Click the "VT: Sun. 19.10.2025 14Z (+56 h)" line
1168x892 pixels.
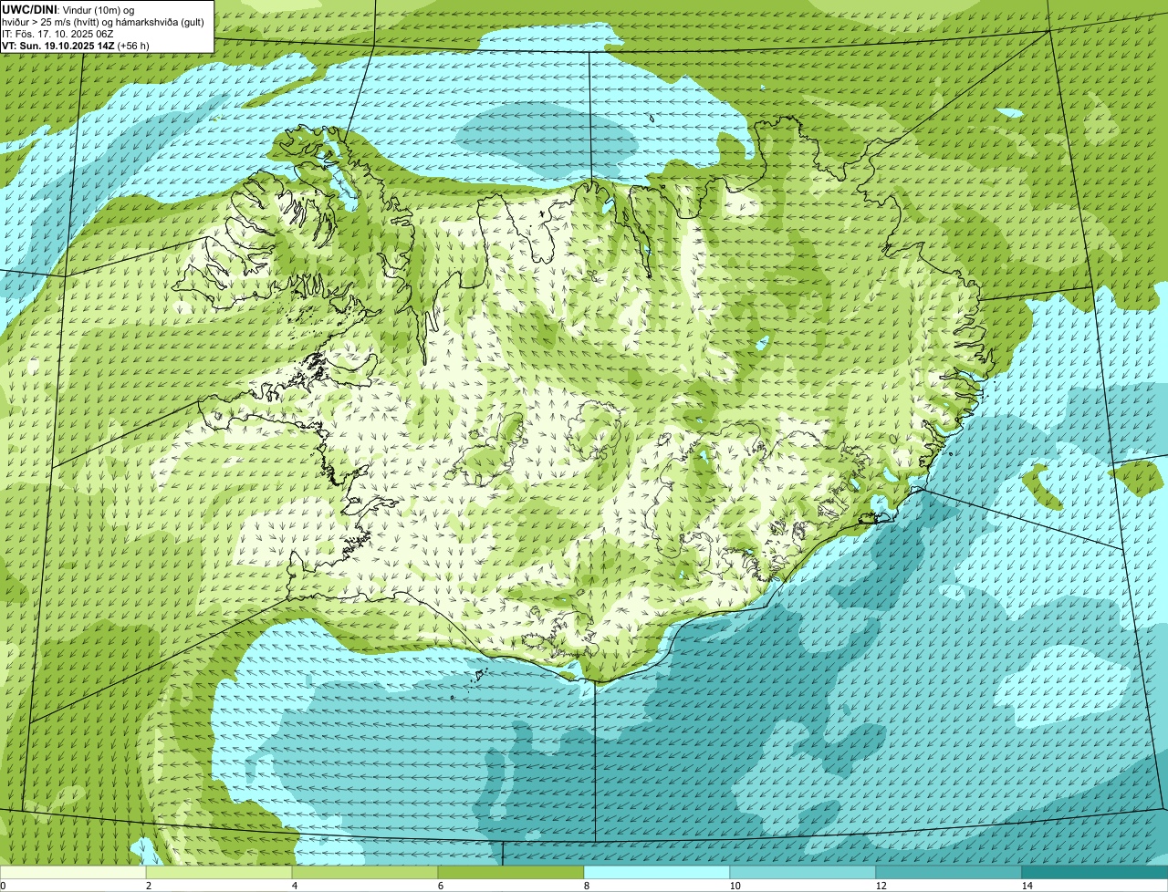pyautogui.click(x=76, y=46)
